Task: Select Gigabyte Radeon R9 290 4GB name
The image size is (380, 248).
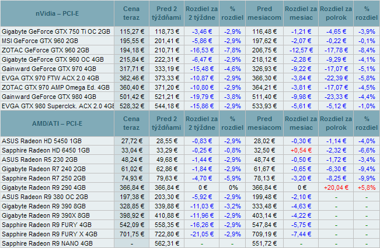Action: coord(44,188)
